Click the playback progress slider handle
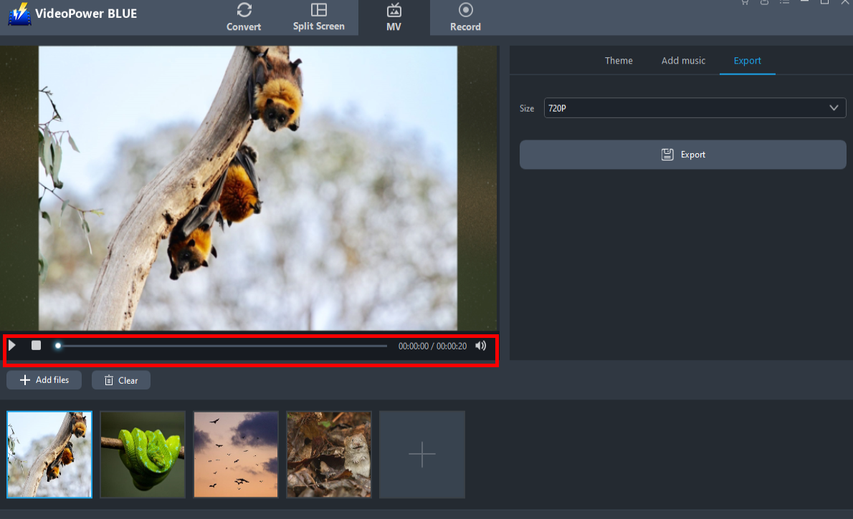Viewport: 853px width, 519px height. (58, 346)
